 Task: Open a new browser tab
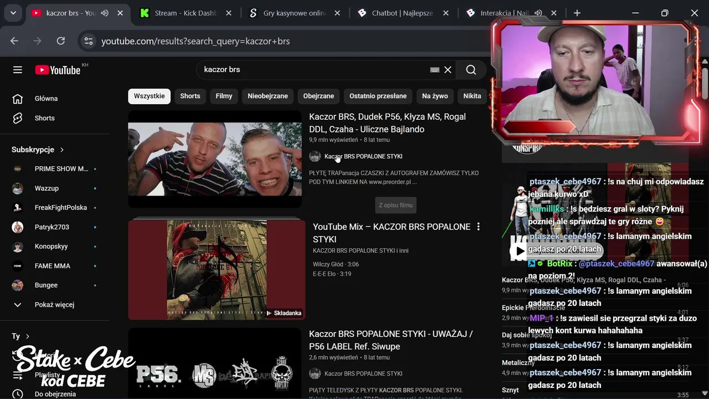coord(577,13)
